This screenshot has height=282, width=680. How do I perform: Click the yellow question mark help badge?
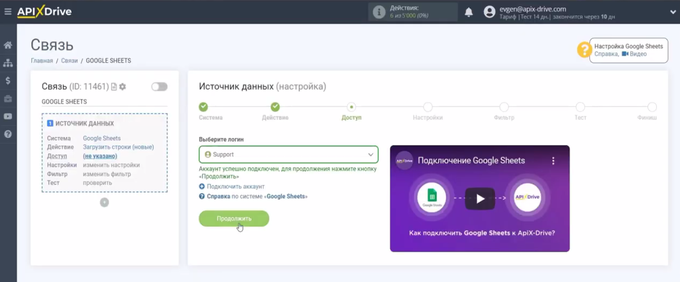pyautogui.click(x=584, y=50)
